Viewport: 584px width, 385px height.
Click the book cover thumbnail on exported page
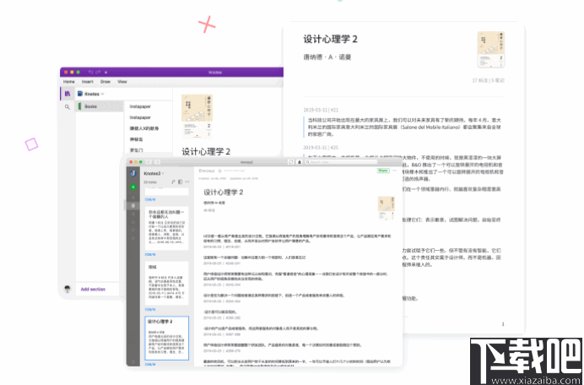pos(491,49)
